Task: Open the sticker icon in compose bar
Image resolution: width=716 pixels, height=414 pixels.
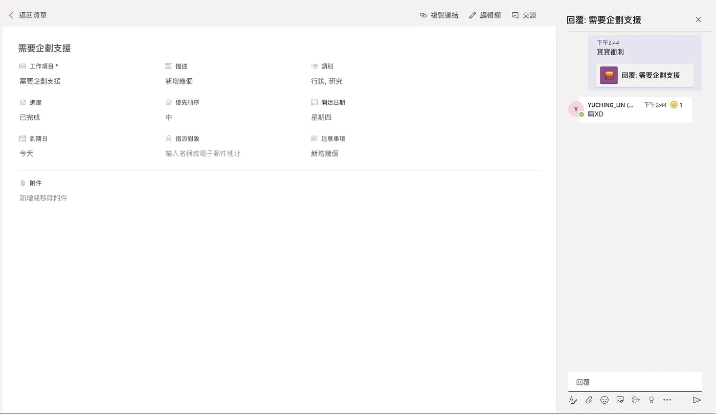Action: click(620, 400)
